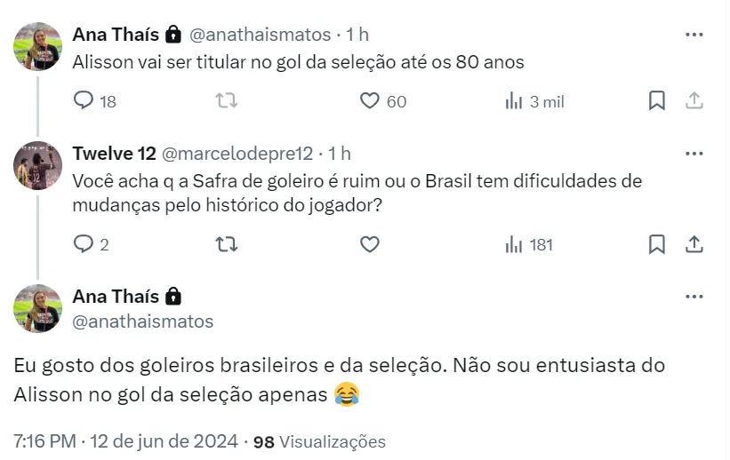Viewport: 730px width, 460px height.
Task: Reply to Twelve 12's tweet
Action: pos(84,244)
